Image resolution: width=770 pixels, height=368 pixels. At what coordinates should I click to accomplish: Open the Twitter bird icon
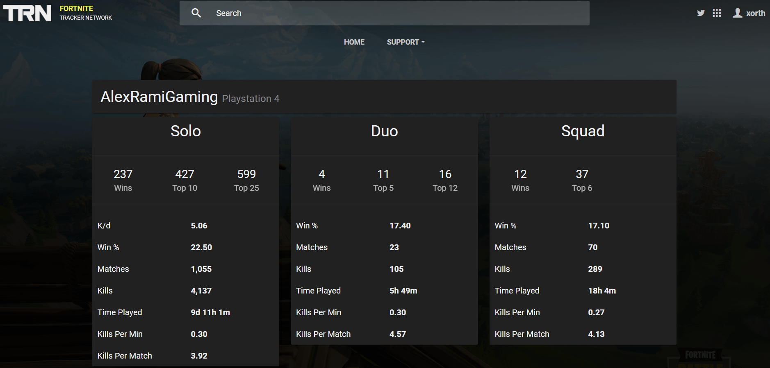[701, 13]
